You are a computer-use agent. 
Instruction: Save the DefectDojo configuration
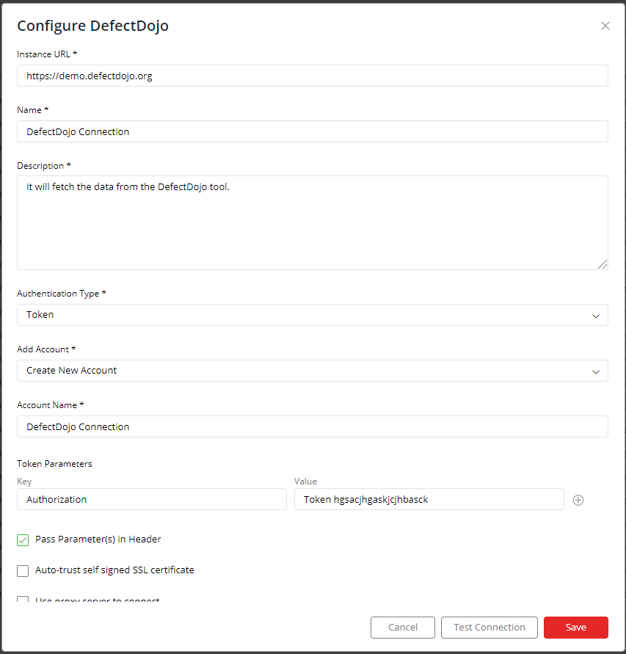[576, 628]
